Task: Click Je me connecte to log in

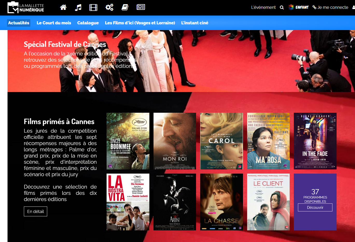Action: point(333,7)
